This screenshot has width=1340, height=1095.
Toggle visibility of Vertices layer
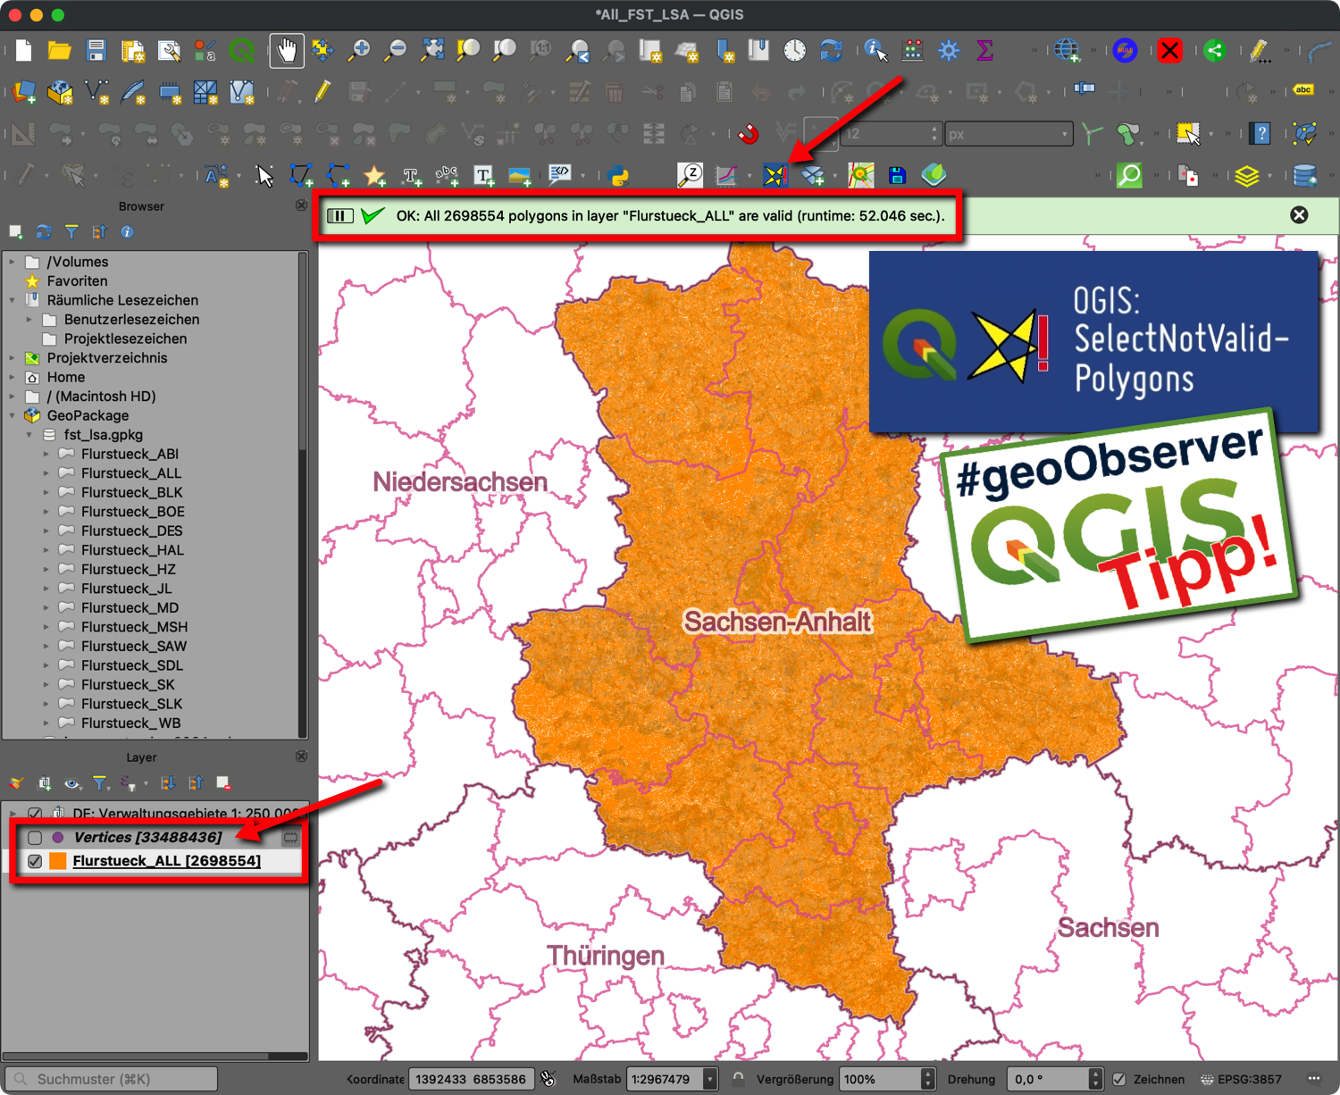[35, 838]
